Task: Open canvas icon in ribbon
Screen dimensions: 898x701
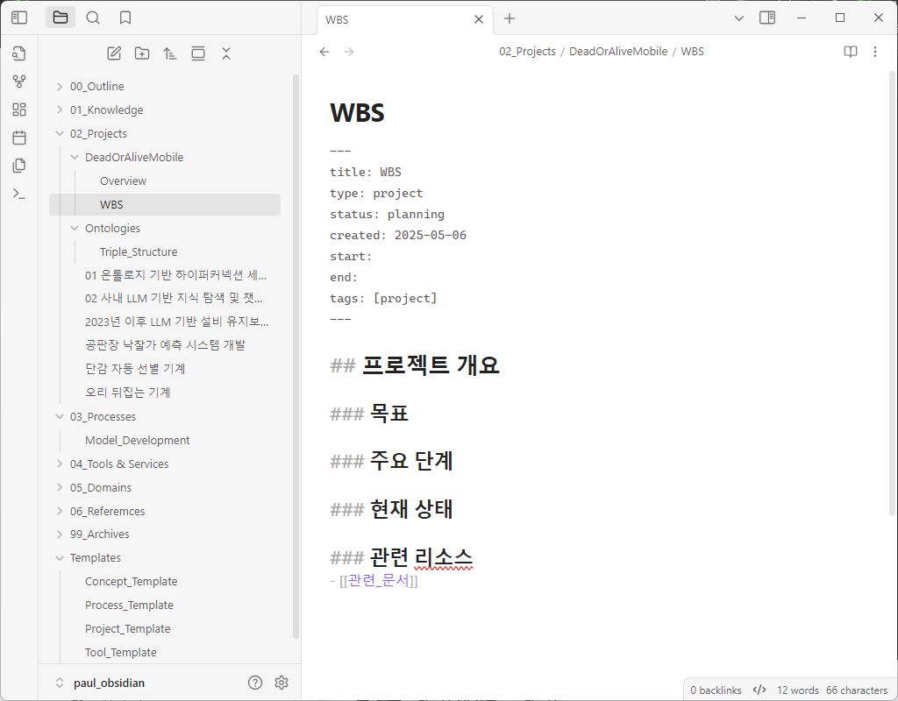Action: pyautogui.click(x=19, y=110)
